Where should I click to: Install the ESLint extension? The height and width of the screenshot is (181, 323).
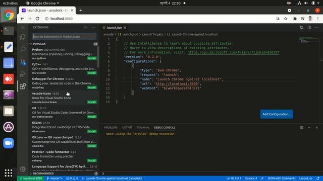[x=92, y=131]
